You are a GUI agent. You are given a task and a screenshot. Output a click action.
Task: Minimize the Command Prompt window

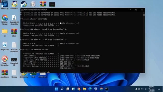click(x=130, y=10)
